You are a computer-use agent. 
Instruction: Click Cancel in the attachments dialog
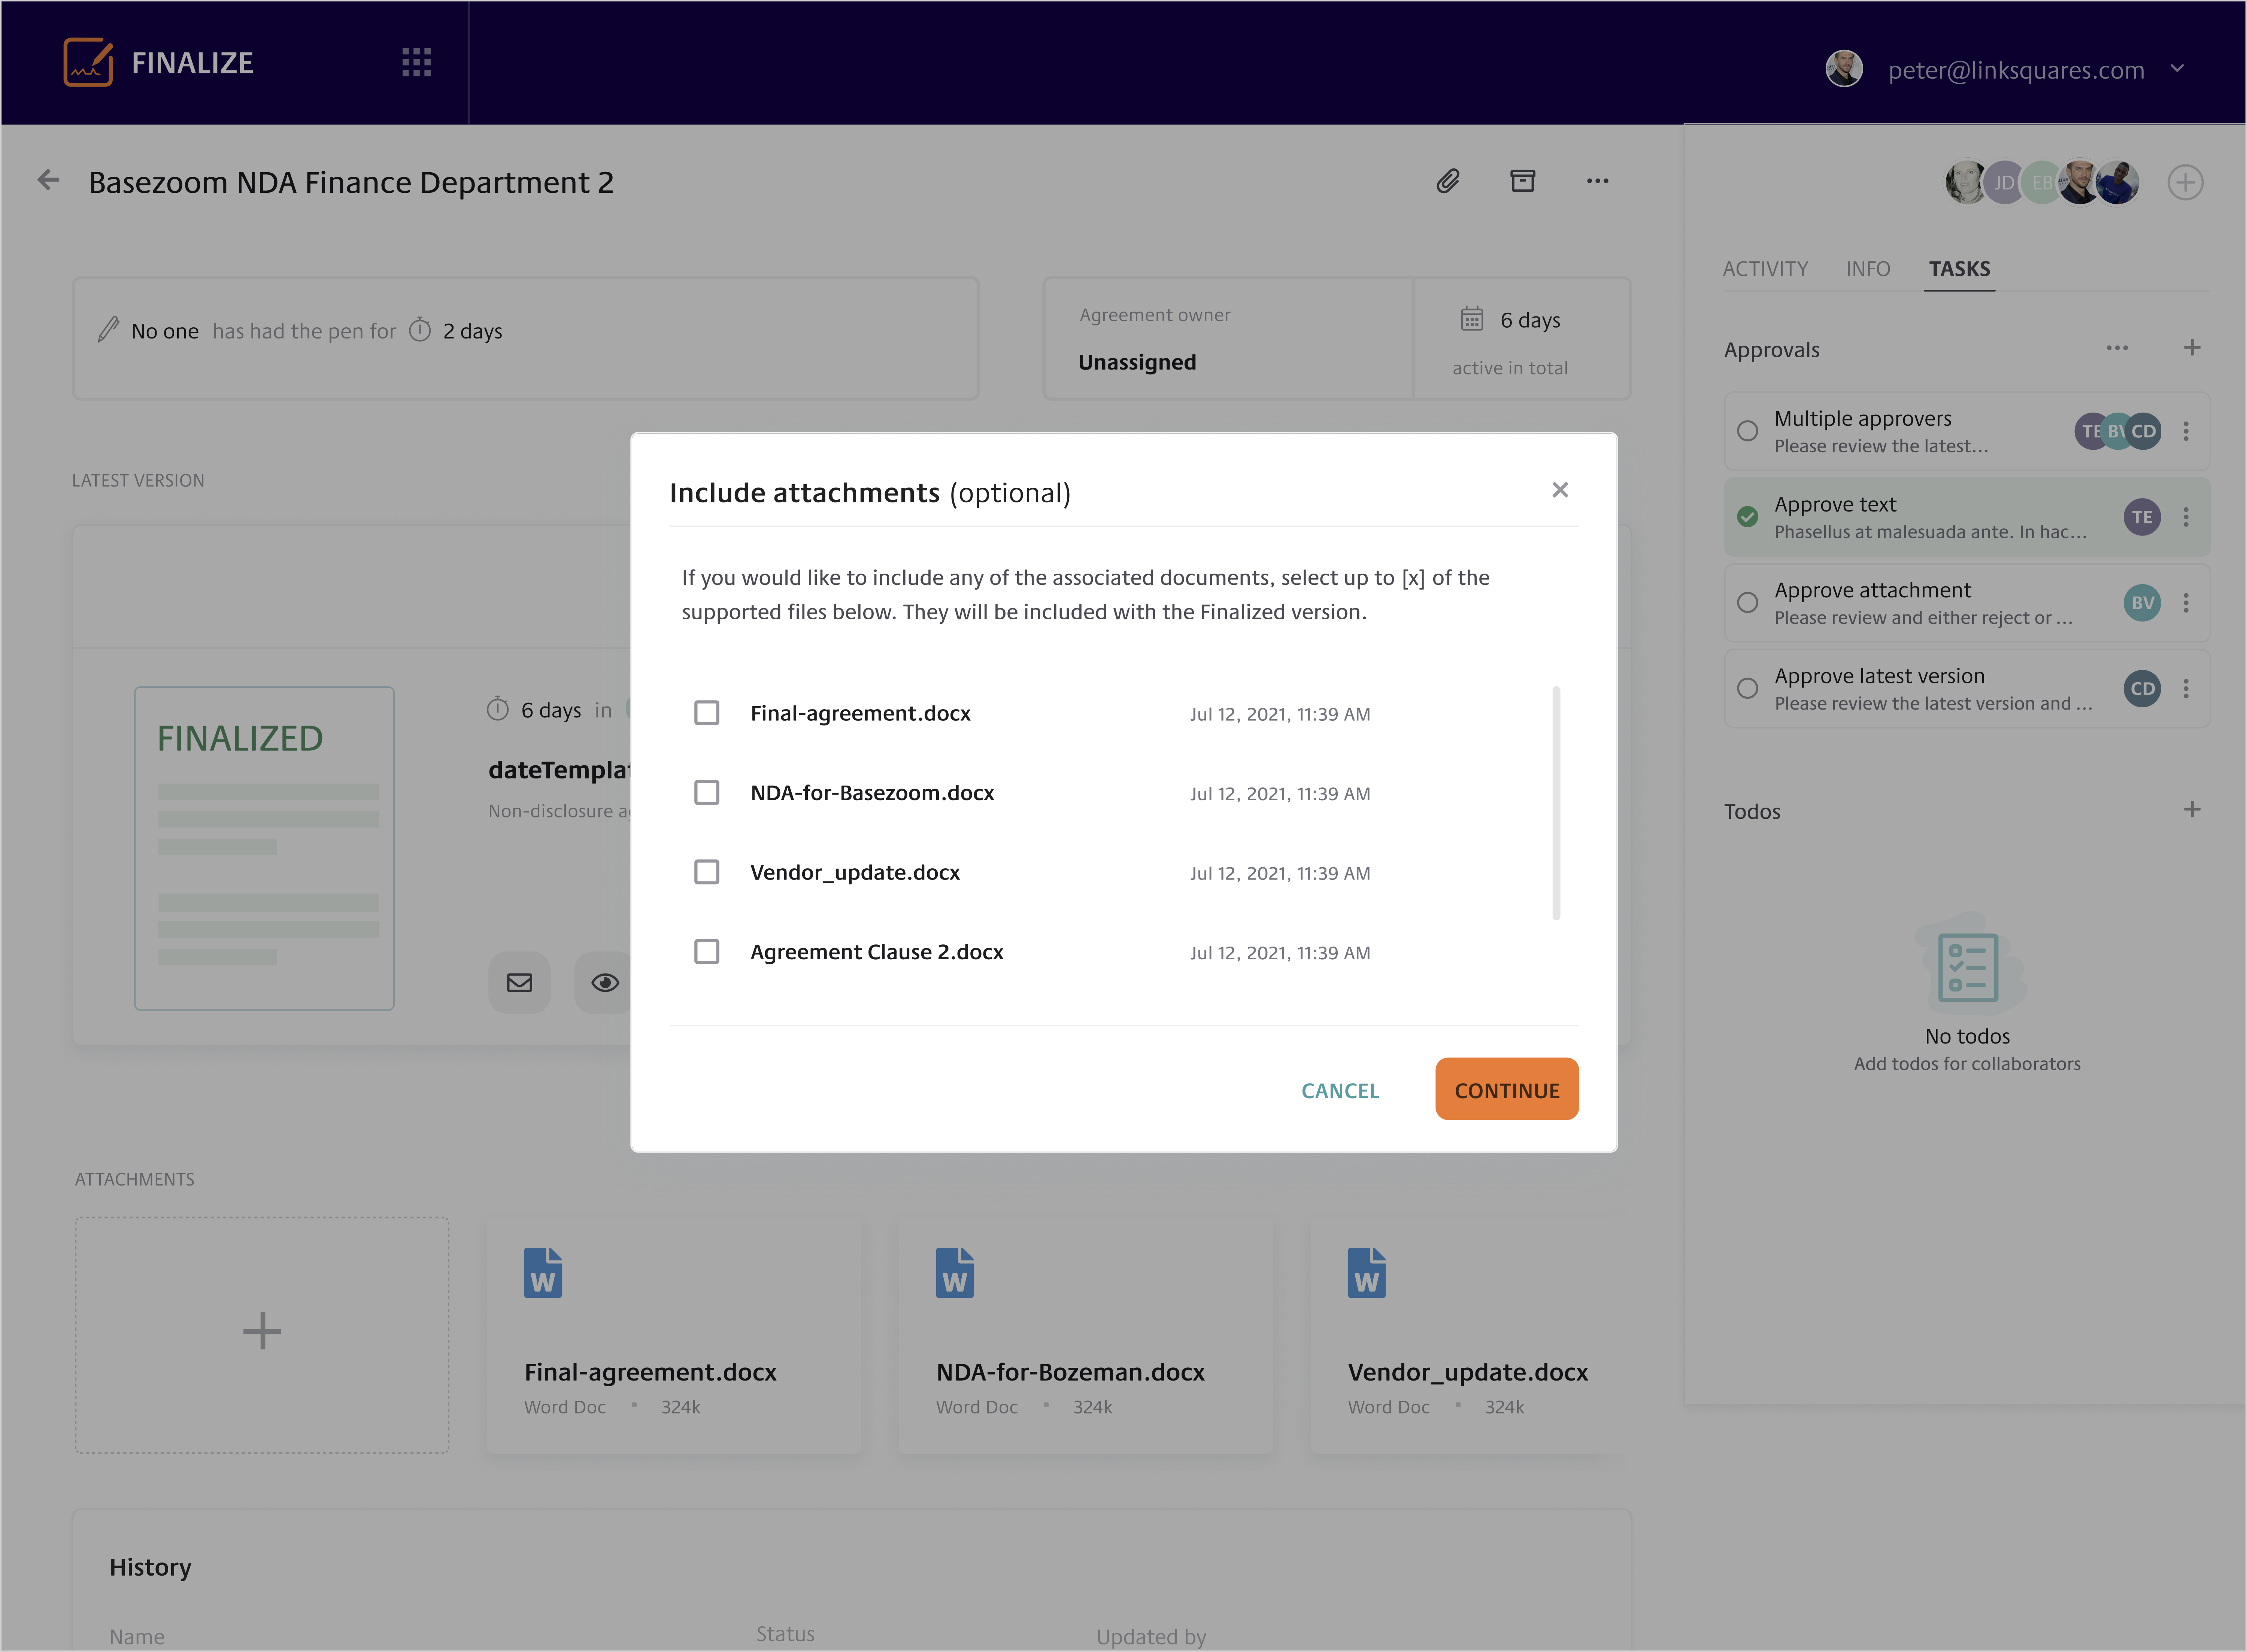pyautogui.click(x=1340, y=1091)
